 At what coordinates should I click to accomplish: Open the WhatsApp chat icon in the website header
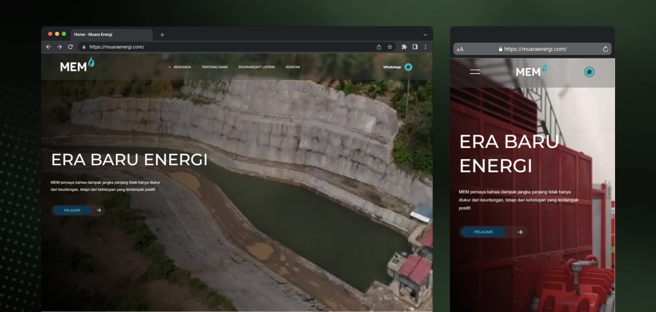point(408,67)
